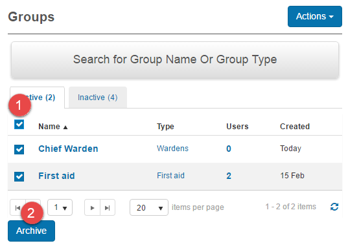Open the First aid group name link
Image resolution: width=348 pixels, height=250 pixels.
[x=56, y=176]
